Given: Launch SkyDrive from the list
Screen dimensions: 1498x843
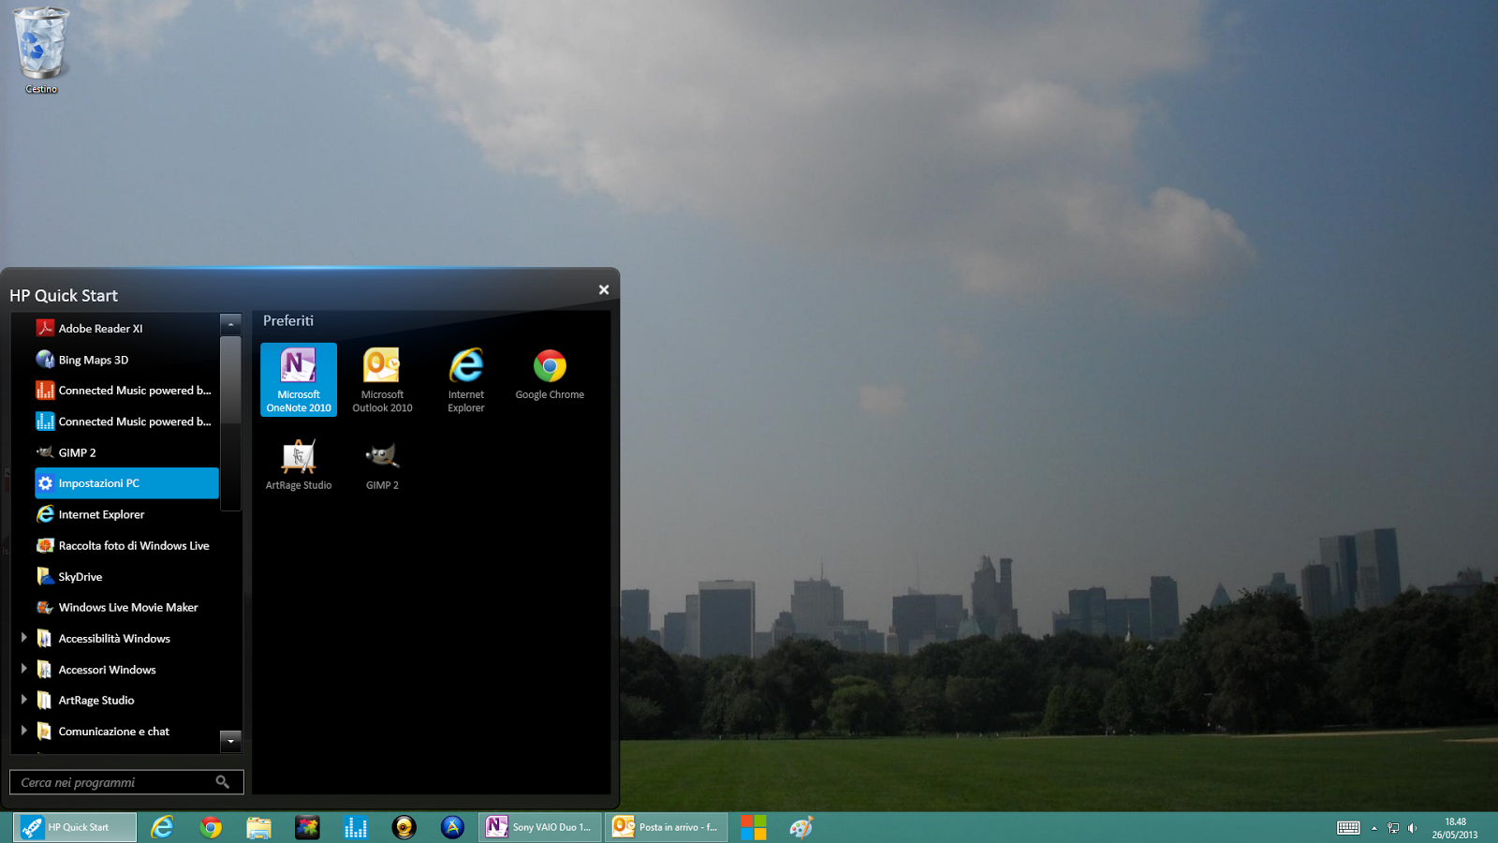Looking at the screenshot, I should pyautogui.click(x=126, y=577).
